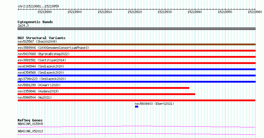Open the nsv5608403 (Ebert2021) label
Image resolution: width=264 pixels, height=138 pixels.
pos(154,104)
